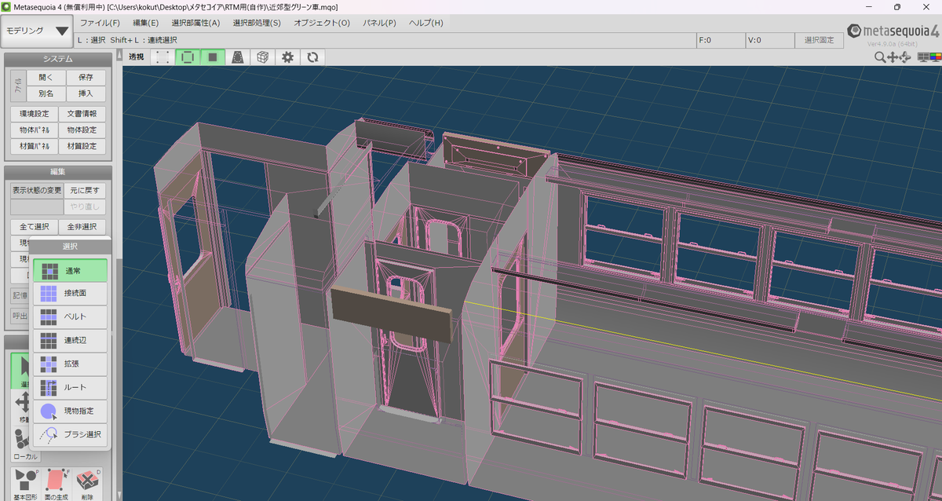Viewport: 942px width, 501px height.
Task: Toggle edge line display icon
Action: 188,57
